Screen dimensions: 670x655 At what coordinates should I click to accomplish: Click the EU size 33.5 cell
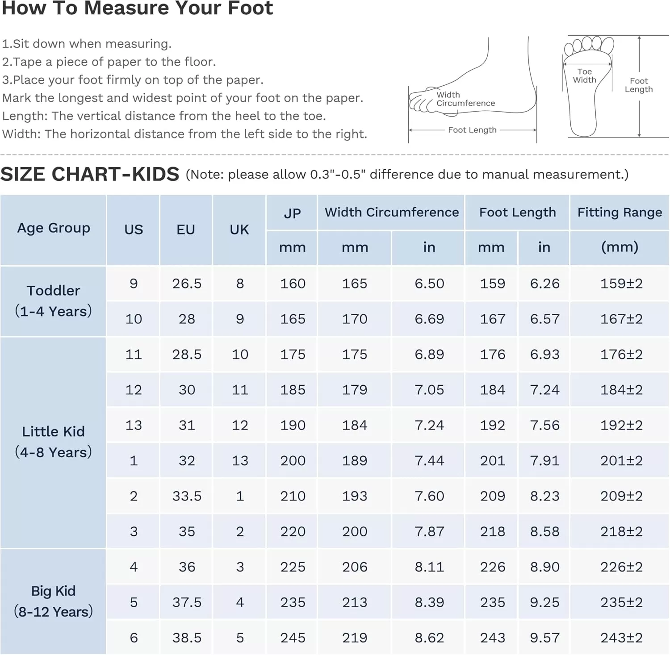[187, 496]
